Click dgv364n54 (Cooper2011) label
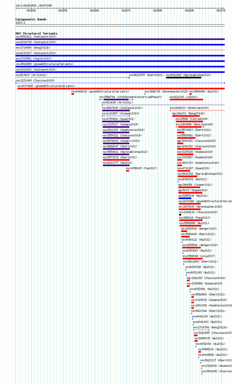This screenshot has width=232, height=384. 195,185
